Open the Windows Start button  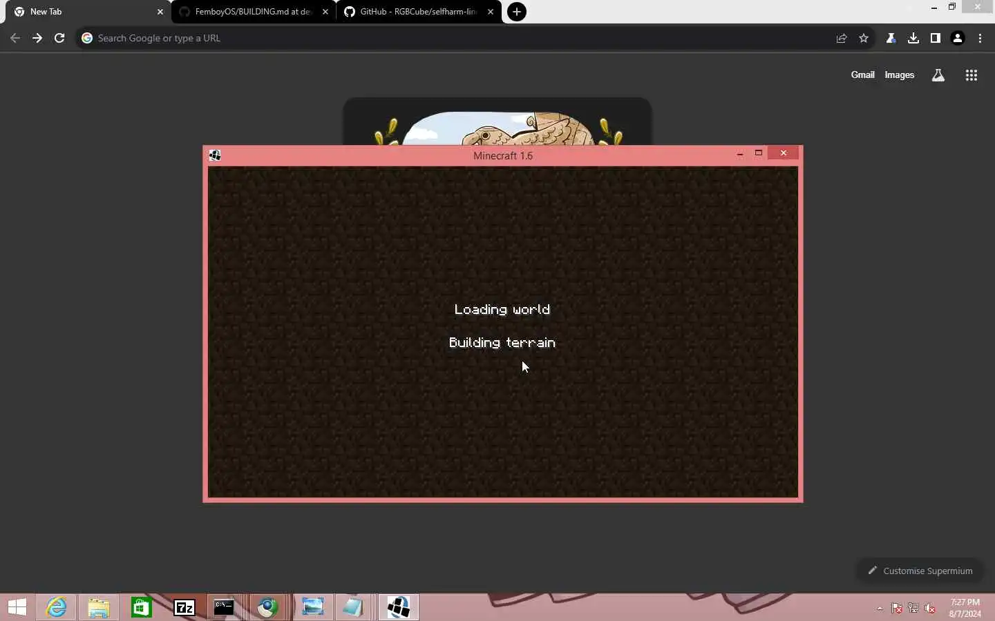pos(17,607)
